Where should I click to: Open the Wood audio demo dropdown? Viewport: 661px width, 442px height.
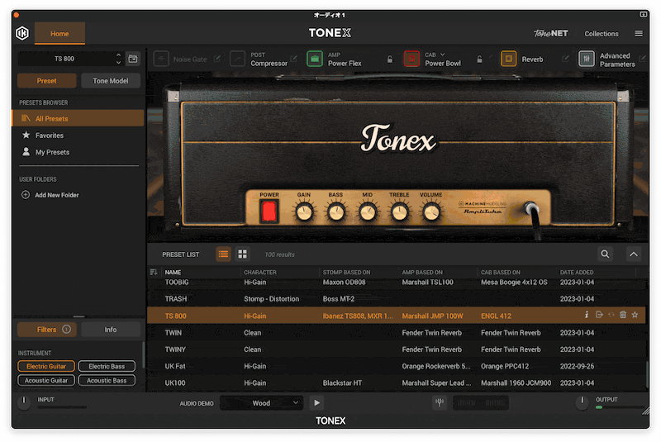262,403
